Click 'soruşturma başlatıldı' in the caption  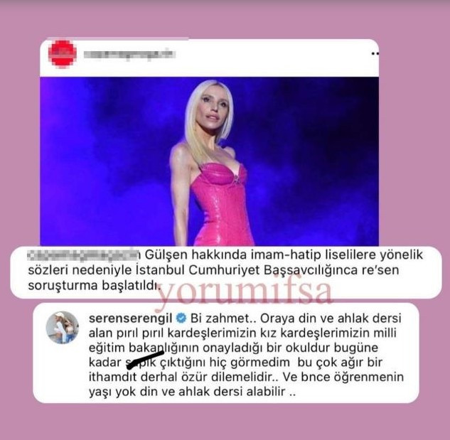click(x=93, y=286)
